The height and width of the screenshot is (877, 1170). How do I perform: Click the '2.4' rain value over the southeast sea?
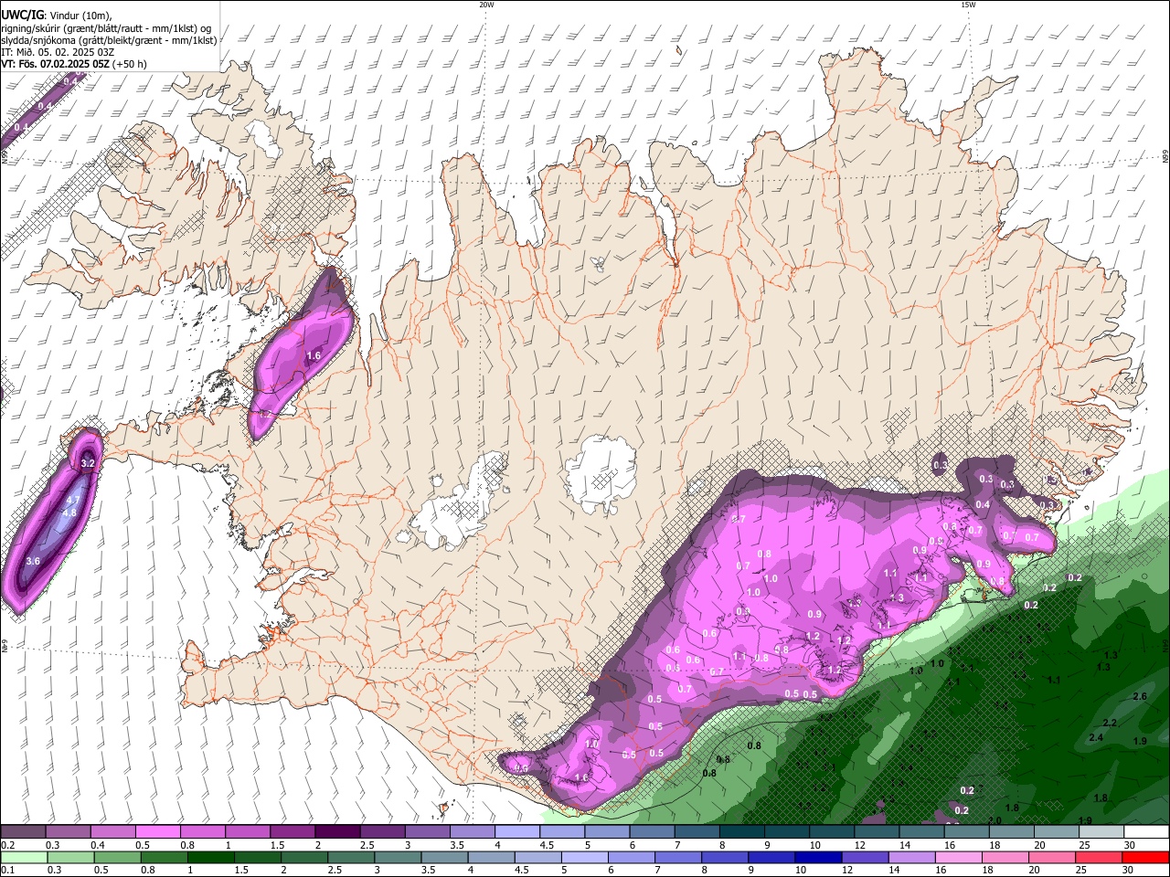pyautogui.click(x=1096, y=737)
